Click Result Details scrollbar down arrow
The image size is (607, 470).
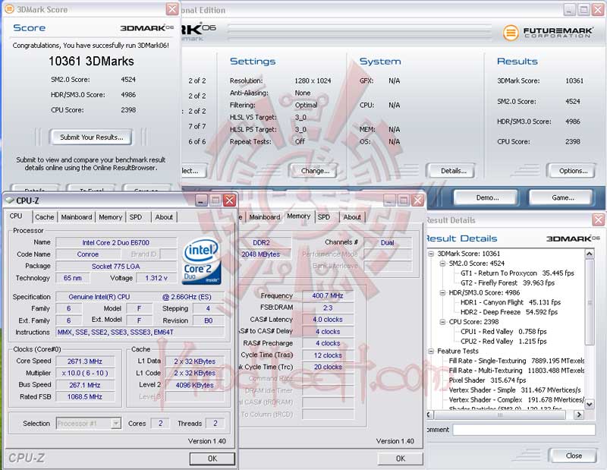point(590,404)
